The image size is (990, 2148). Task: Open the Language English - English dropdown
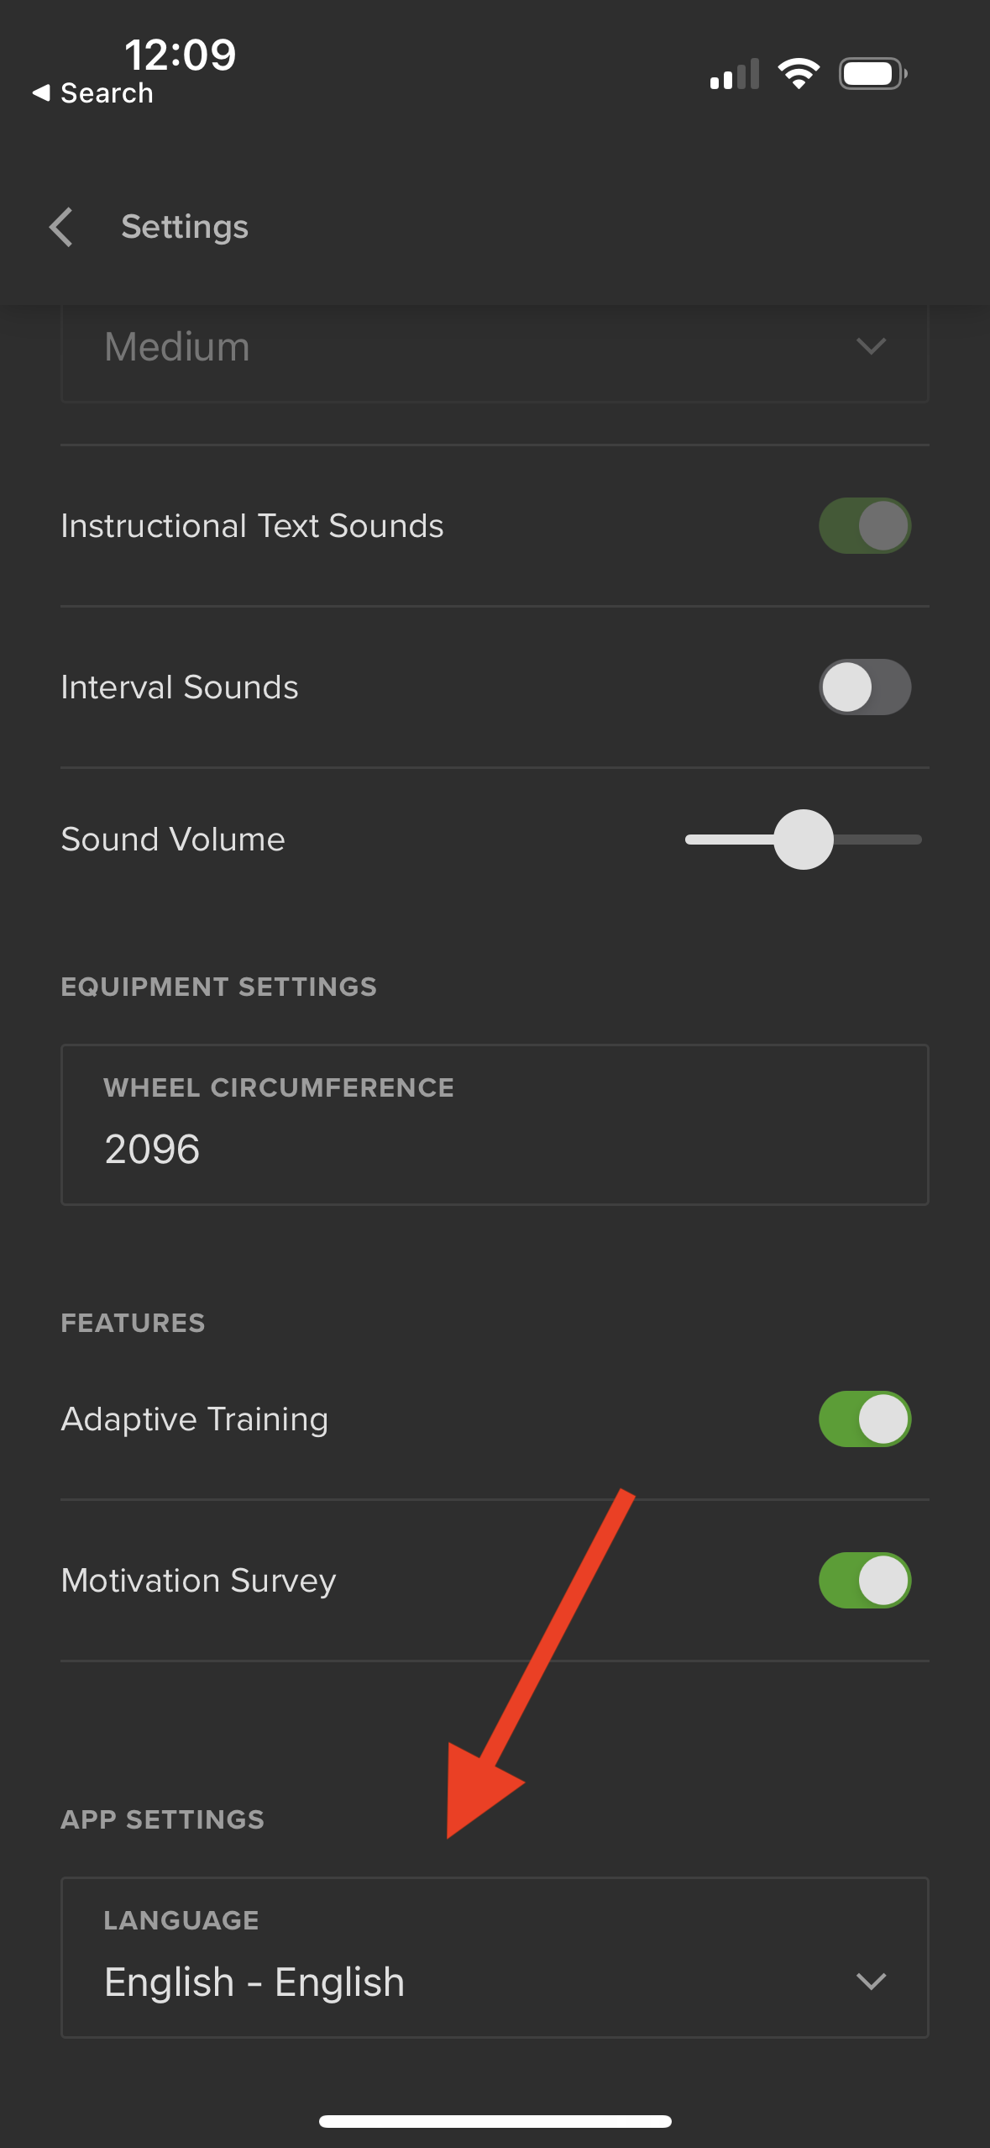click(x=495, y=1957)
